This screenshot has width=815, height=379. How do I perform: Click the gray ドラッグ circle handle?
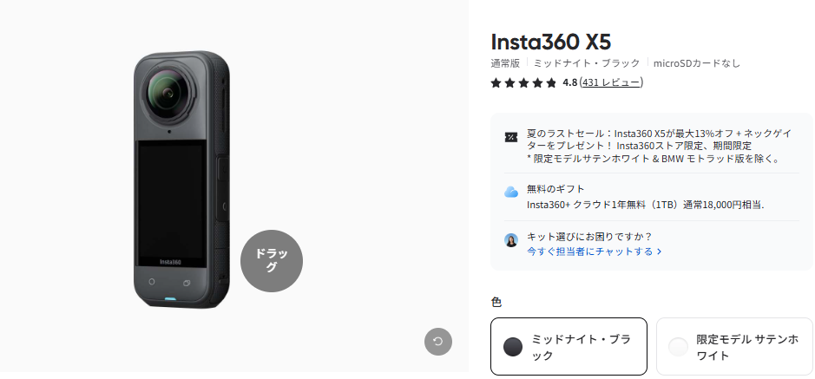click(272, 261)
